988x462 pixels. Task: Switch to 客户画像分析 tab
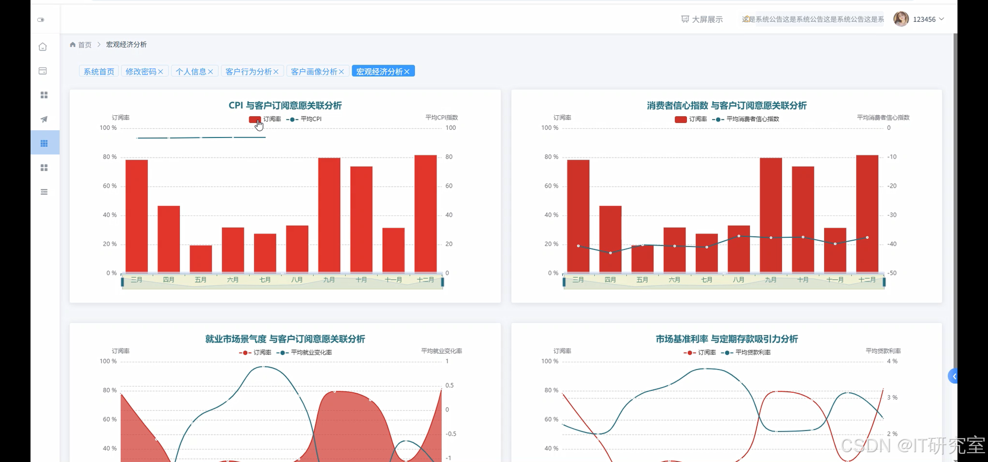314,71
